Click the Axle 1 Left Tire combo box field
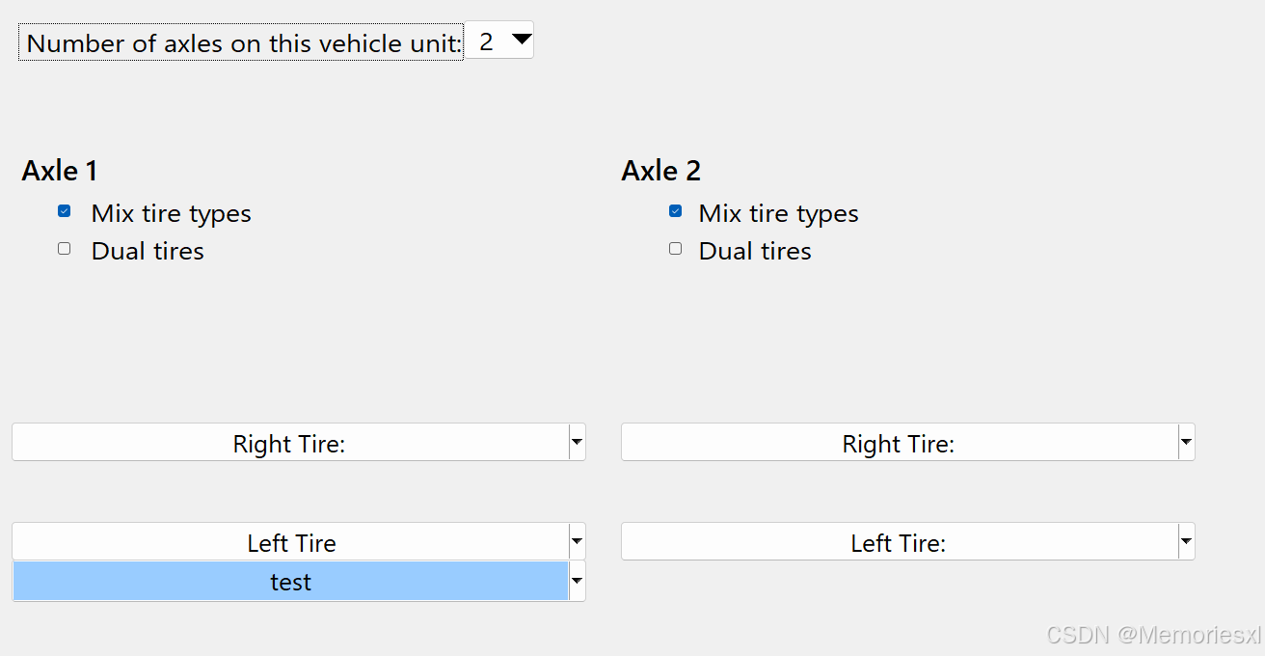Viewport: 1265px width, 656px height. tap(289, 542)
